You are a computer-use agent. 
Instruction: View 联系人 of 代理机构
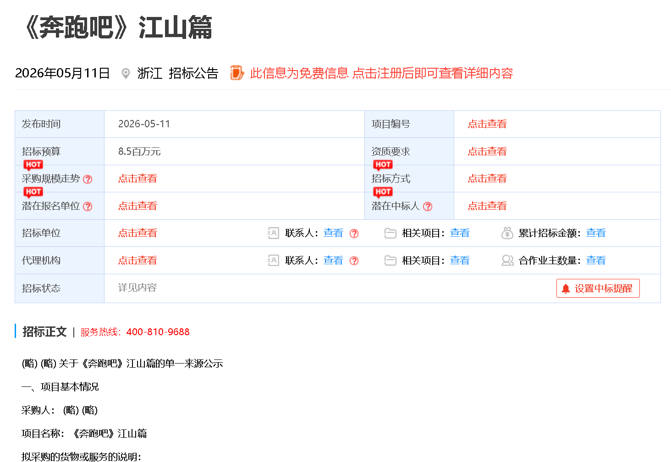[333, 261]
